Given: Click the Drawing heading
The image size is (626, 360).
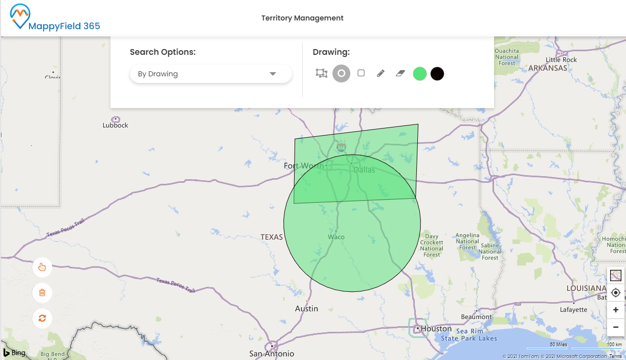Looking at the screenshot, I should pyautogui.click(x=331, y=52).
